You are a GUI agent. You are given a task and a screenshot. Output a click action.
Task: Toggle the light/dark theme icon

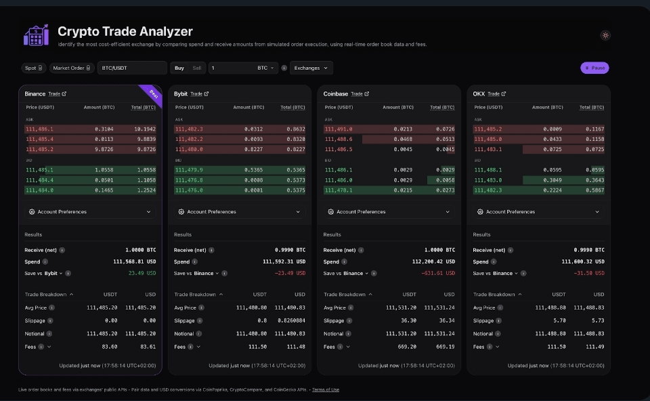[605, 35]
